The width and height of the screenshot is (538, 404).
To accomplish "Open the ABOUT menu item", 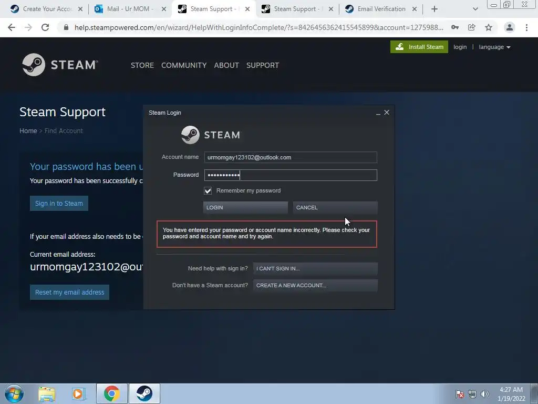I will [226, 65].
